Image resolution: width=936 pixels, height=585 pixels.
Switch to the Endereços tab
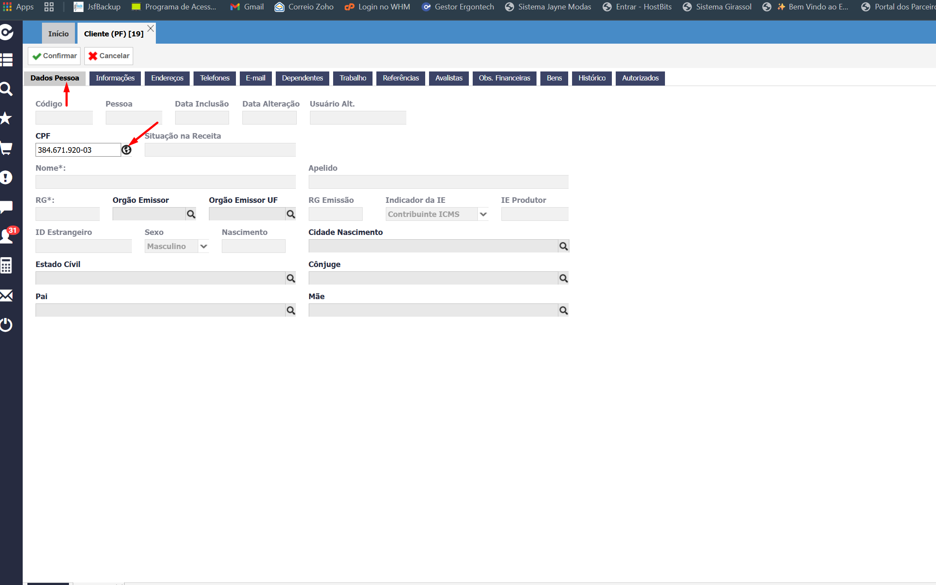(x=167, y=78)
